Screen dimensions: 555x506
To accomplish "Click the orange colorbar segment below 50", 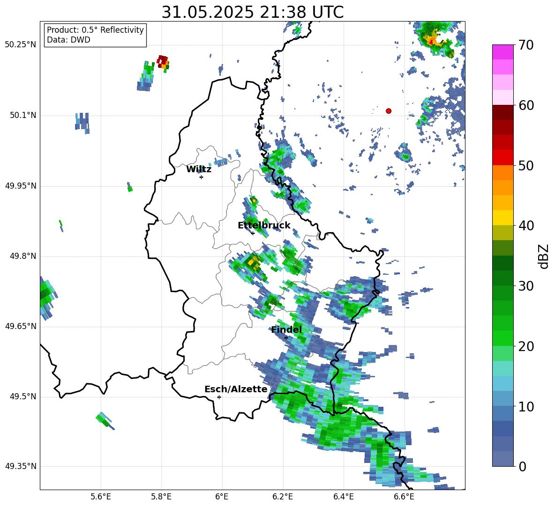I will (502, 173).
